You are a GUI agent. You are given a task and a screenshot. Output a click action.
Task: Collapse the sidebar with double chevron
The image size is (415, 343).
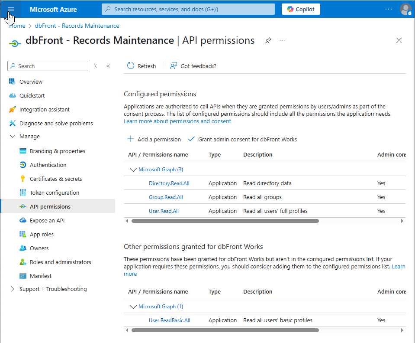click(108, 66)
